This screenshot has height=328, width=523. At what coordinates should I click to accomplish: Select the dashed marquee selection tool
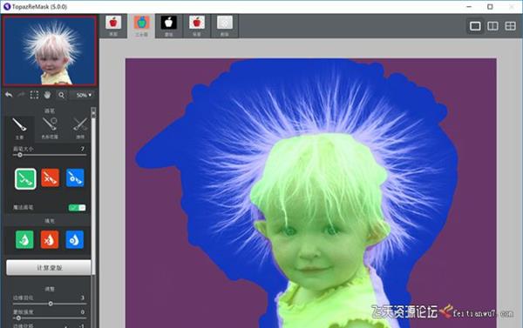tap(34, 95)
